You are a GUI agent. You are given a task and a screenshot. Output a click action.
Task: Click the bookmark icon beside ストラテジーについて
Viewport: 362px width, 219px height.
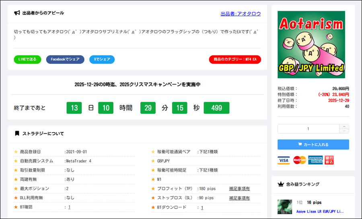17,133
